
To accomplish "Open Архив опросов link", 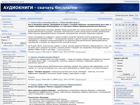I will tap(131, 77).
